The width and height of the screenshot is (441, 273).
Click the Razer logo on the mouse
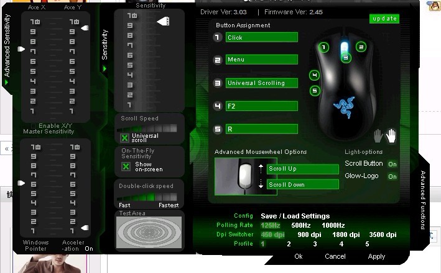coord(344,107)
